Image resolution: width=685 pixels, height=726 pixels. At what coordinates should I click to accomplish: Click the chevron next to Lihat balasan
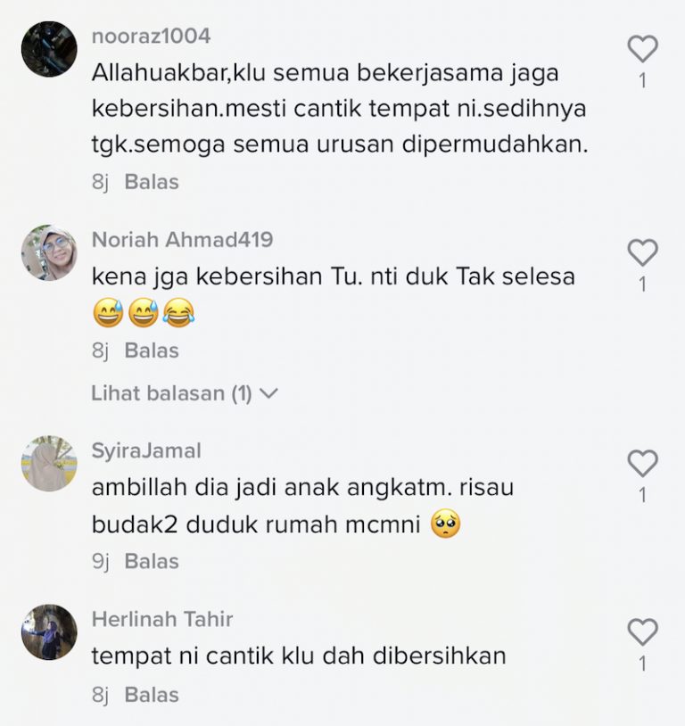(x=268, y=393)
